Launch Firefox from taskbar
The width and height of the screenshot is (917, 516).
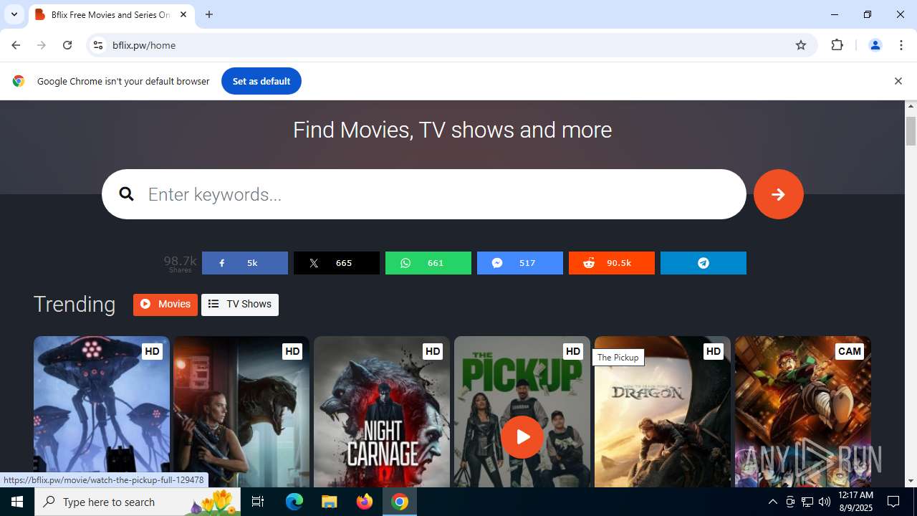[x=365, y=502]
